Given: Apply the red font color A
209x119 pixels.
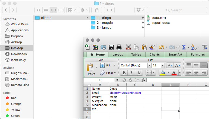Looking at the screenshot, I should click(174, 73).
